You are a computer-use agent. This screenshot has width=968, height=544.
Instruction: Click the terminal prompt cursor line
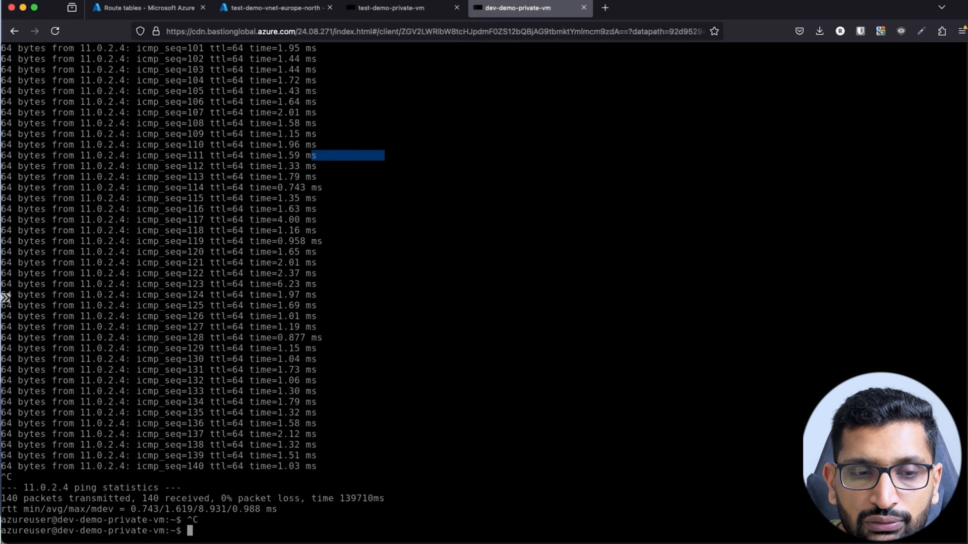(97, 530)
